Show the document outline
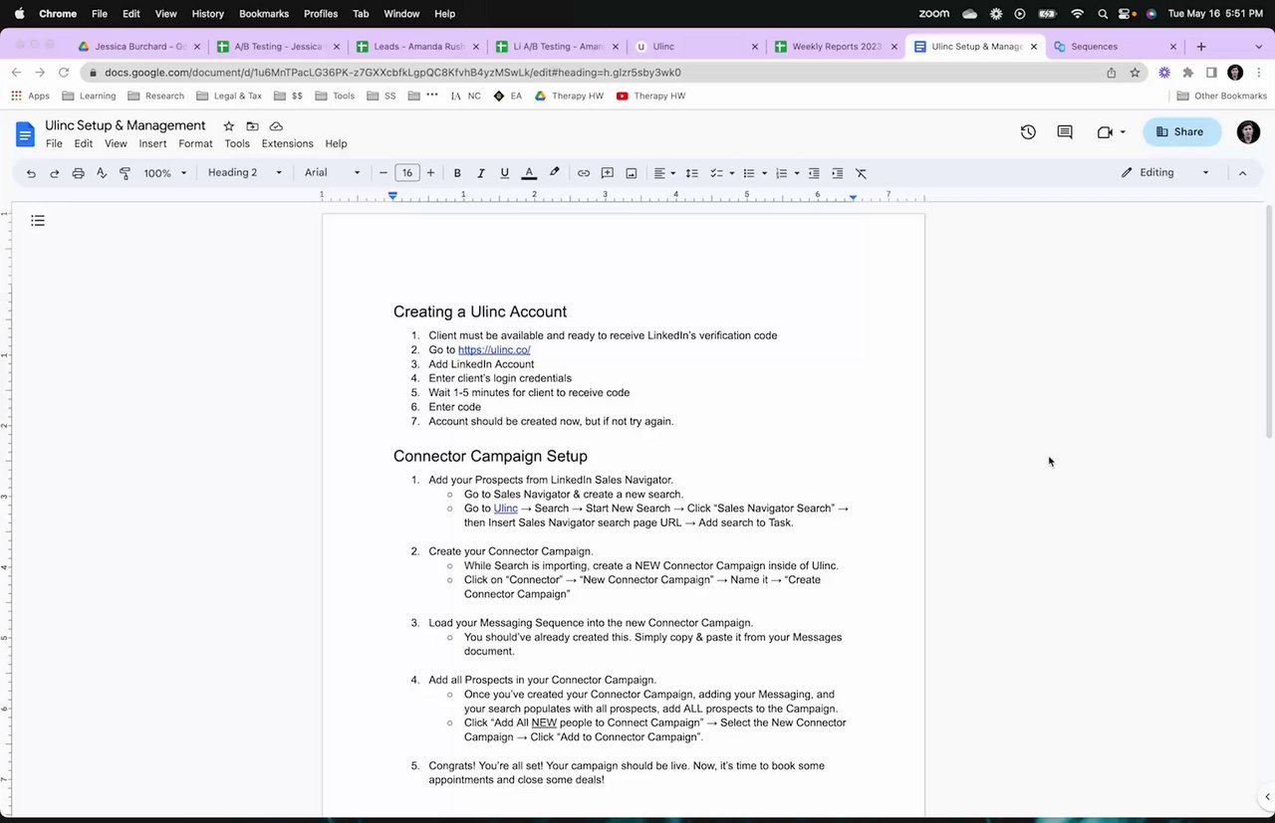 (x=38, y=221)
